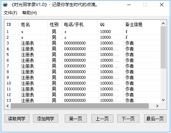Open the 帮助(H) menu

[29, 13]
